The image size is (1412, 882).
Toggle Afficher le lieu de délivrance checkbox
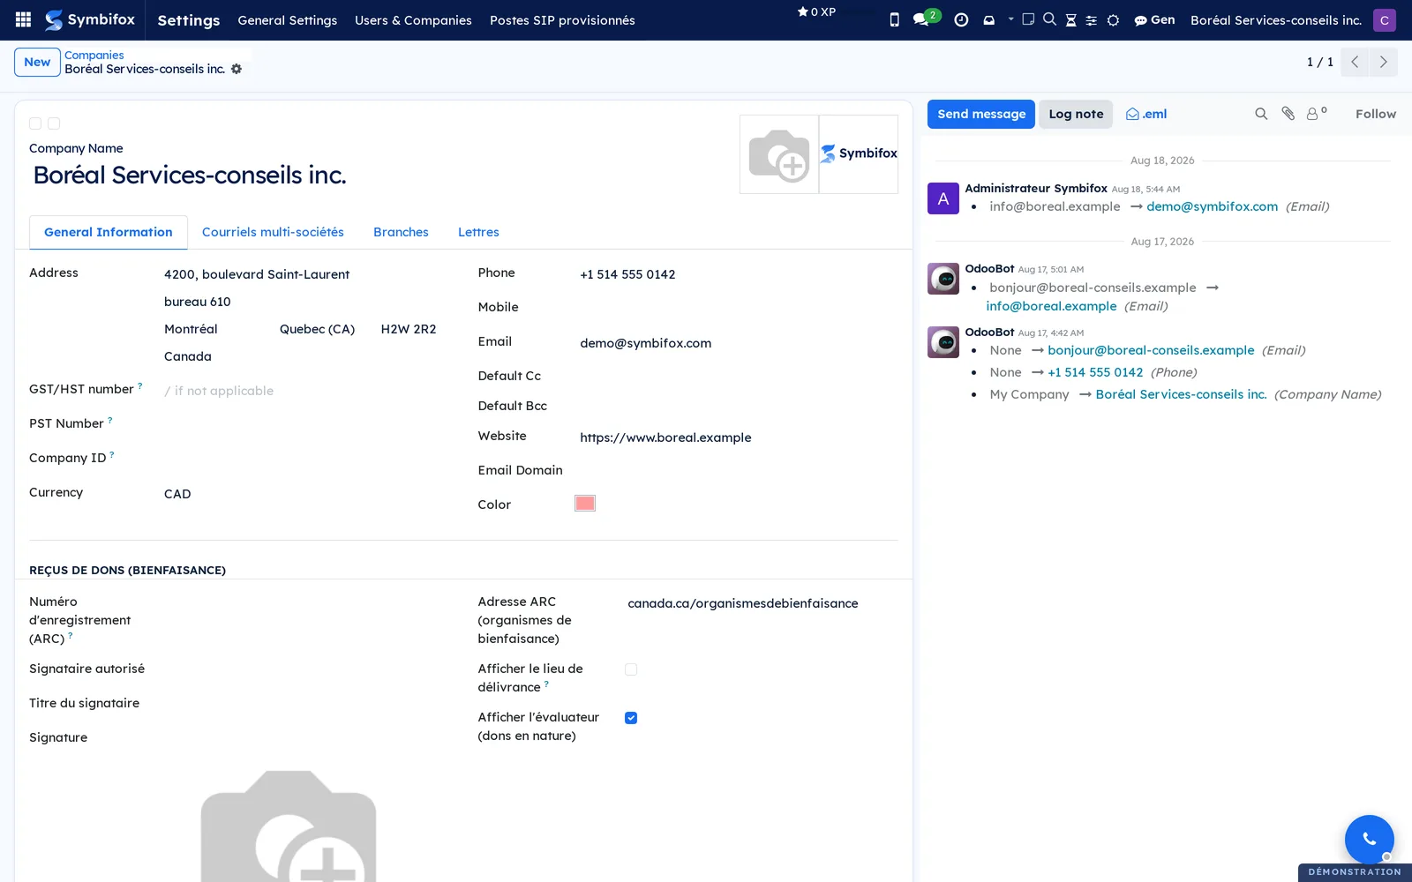tap(631, 669)
